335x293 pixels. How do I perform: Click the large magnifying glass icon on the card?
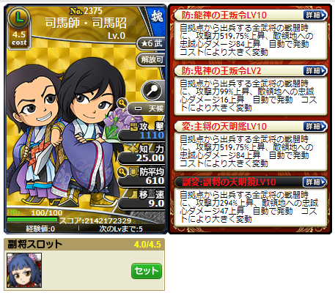point(152,91)
